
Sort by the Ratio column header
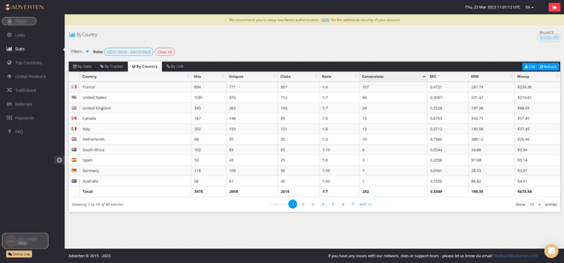pyautogui.click(x=339, y=76)
